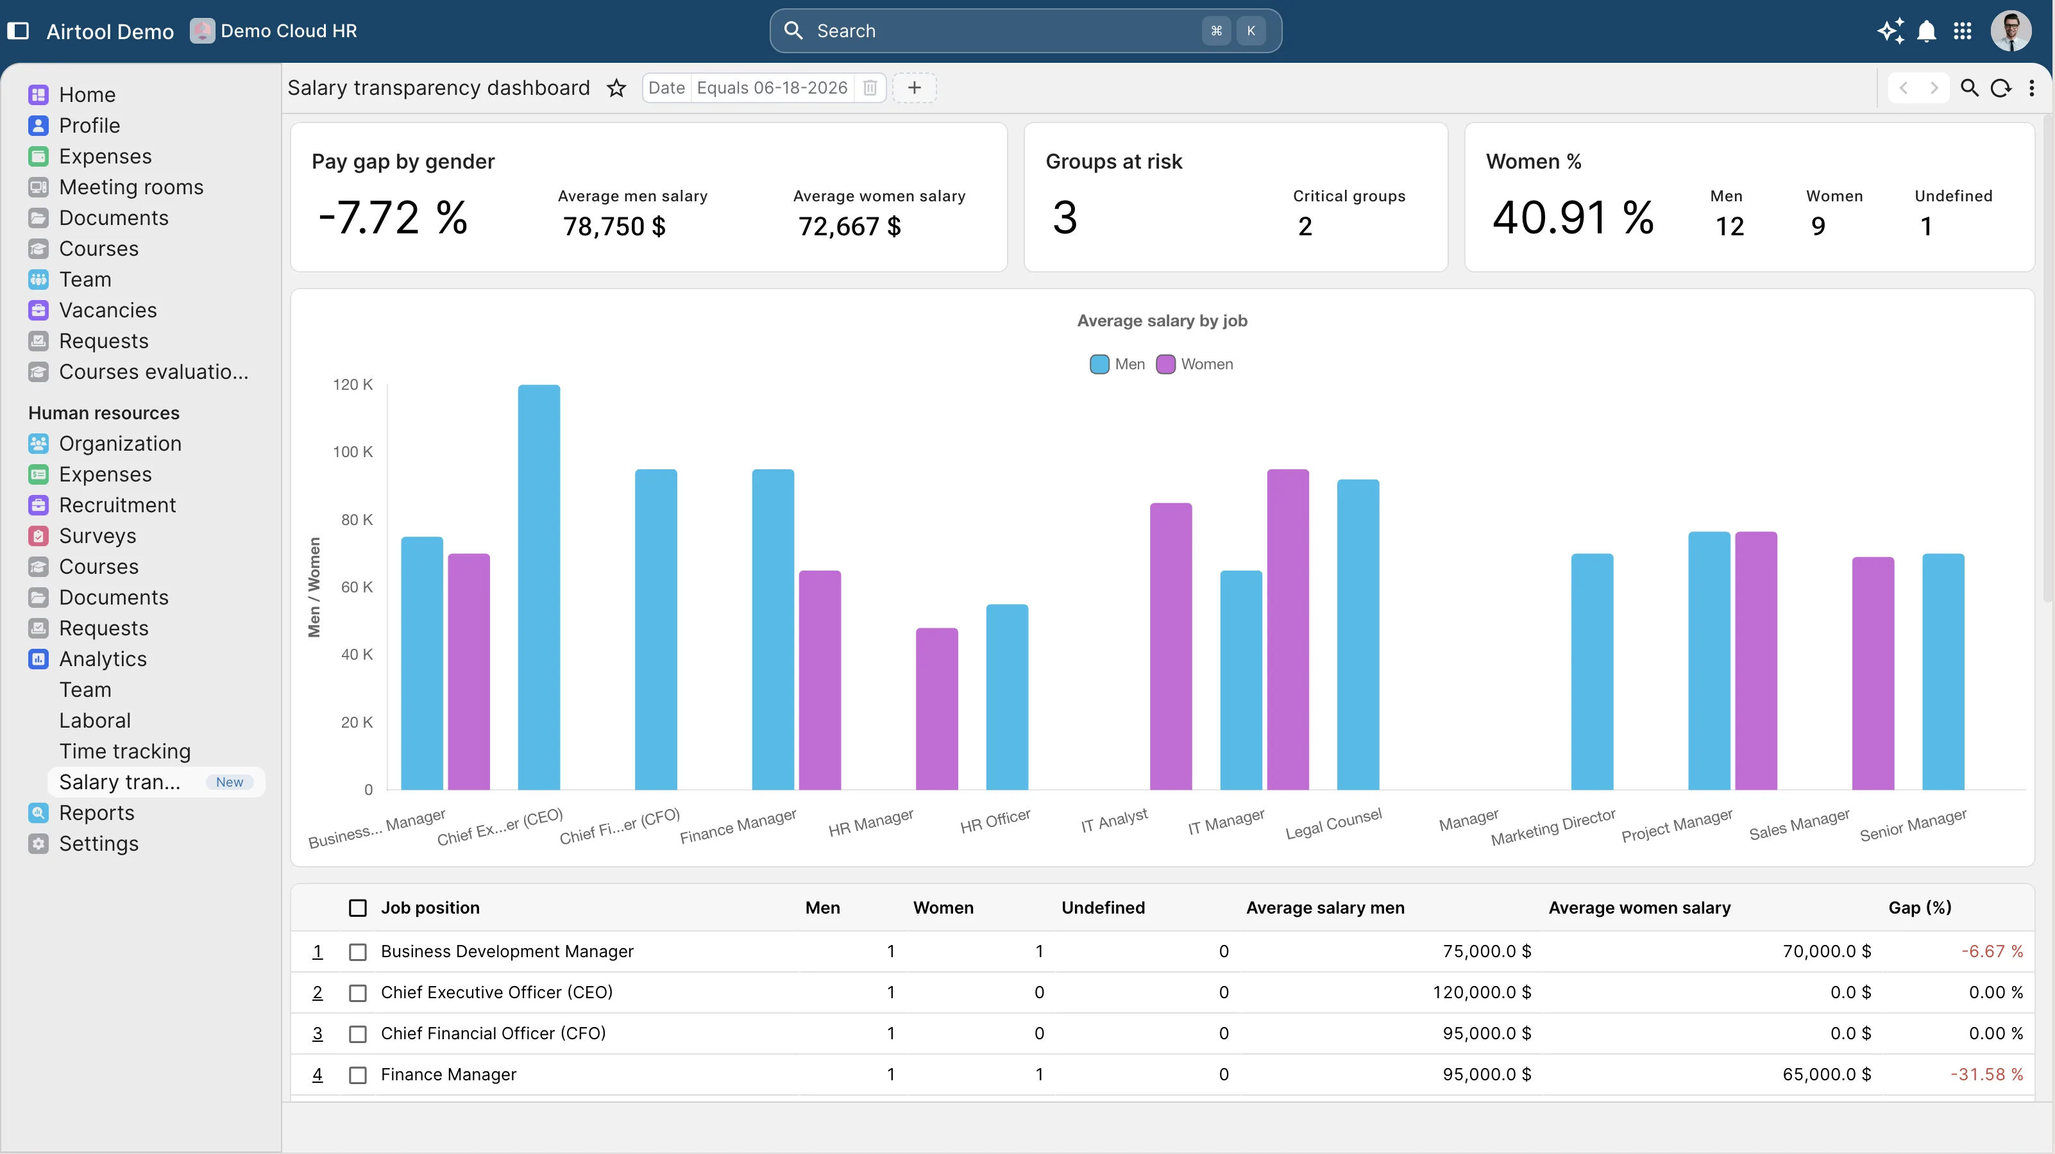The width and height of the screenshot is (2055, 1154).
Task: Open Laboral under Analytics
Action: (x=95, y=721)
